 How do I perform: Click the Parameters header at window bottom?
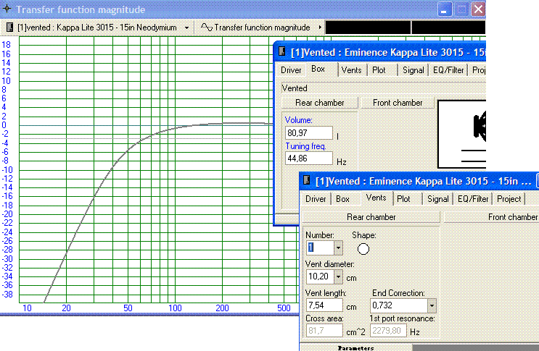(355, 347)
